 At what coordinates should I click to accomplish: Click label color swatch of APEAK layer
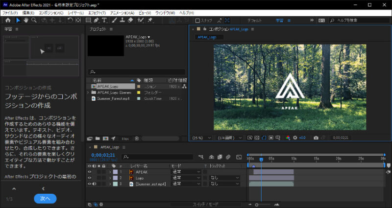pos(115,172)
